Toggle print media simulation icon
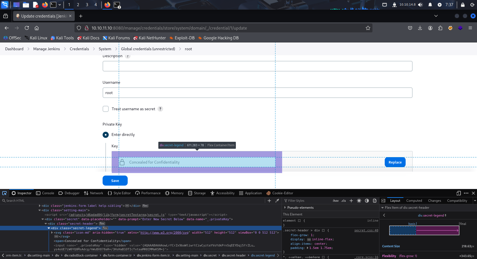This screenshot has height=259, width=477. [x=375, y=201]
